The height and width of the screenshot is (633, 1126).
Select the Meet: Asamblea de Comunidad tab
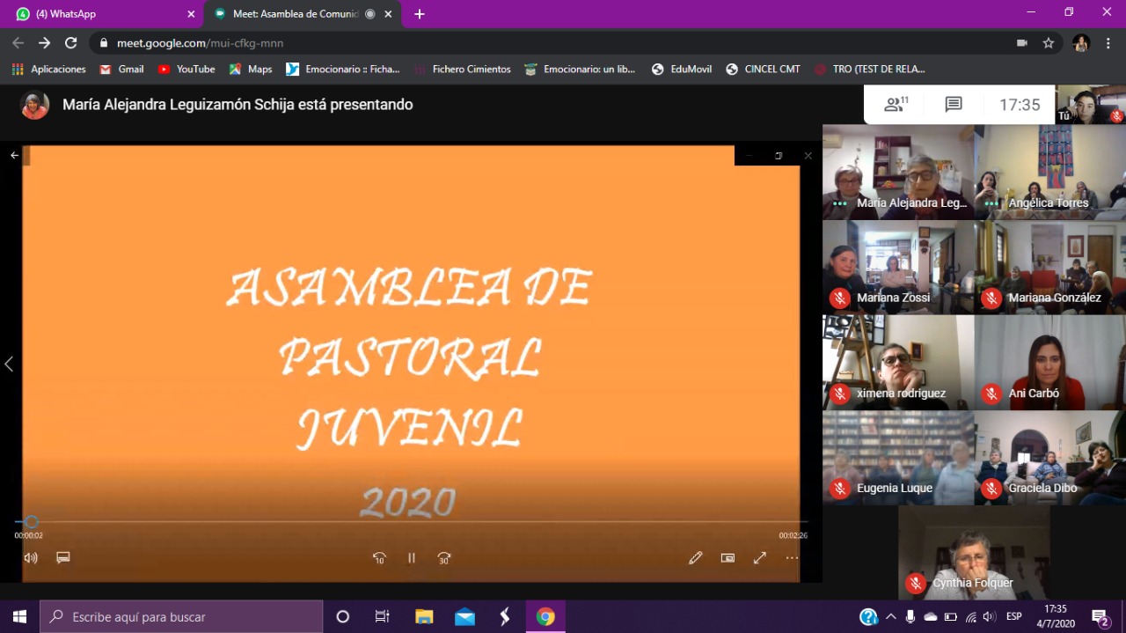[x=302, y=14]
